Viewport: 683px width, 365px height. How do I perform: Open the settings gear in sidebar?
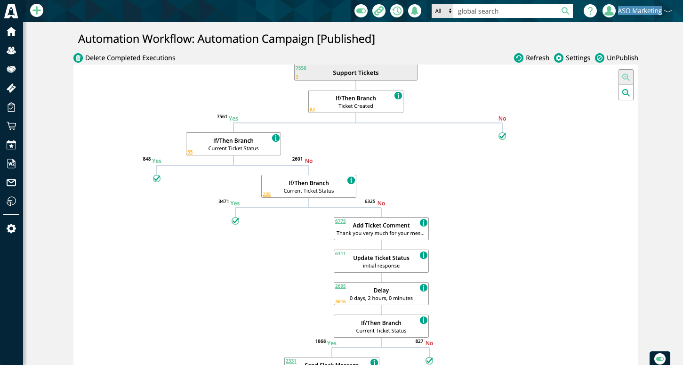click(11, 228)
